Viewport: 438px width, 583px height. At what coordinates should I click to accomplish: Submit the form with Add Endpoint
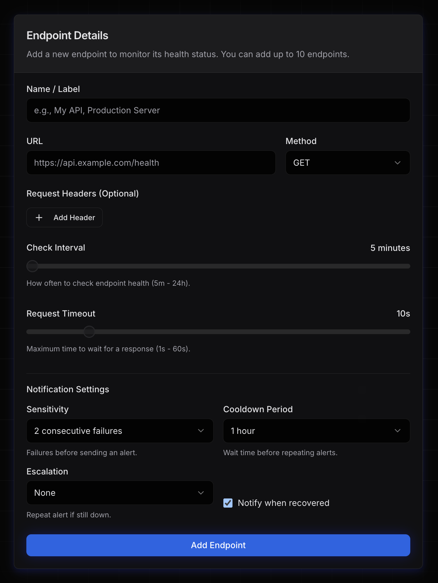pos(218,545)
